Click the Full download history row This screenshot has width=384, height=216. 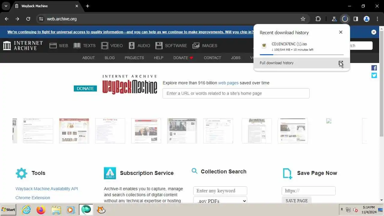(302, 63)
